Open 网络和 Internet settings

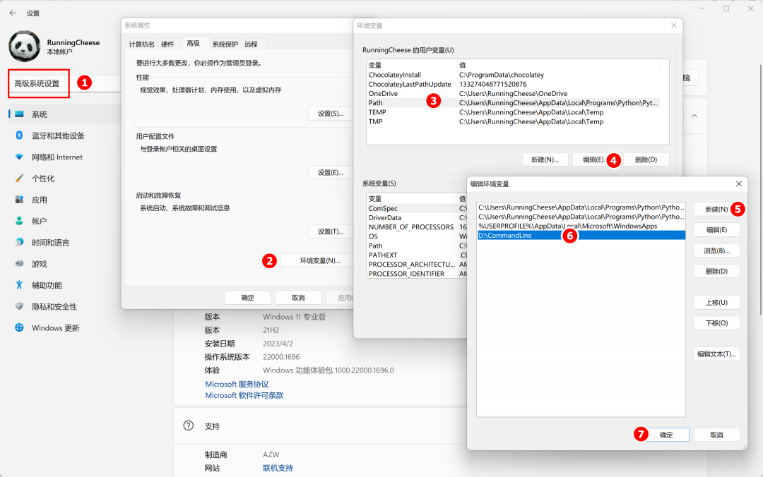(57, 157)
